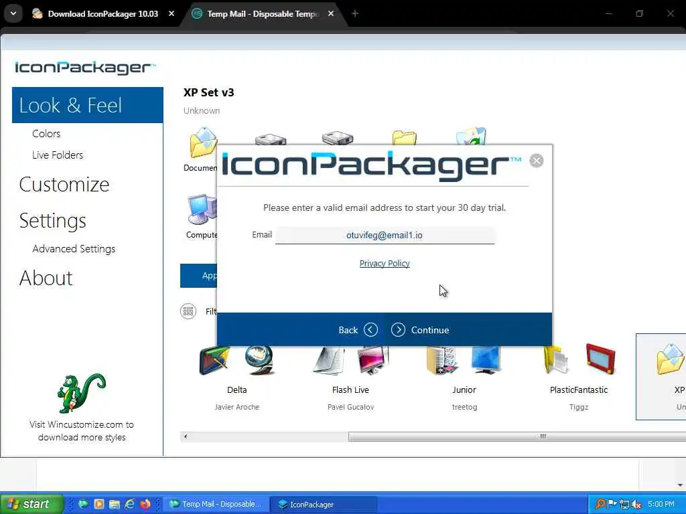Select the PlasticFantastic icon package

point(578,377)
